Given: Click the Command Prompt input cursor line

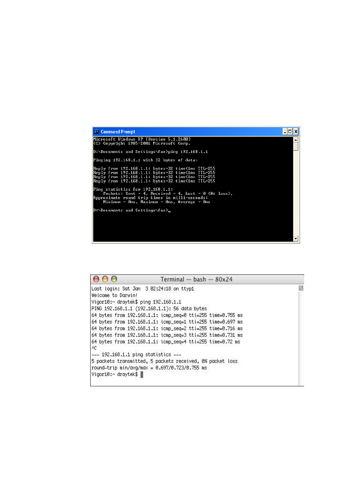Looking at the screenshot, I should tap(132, 210).
